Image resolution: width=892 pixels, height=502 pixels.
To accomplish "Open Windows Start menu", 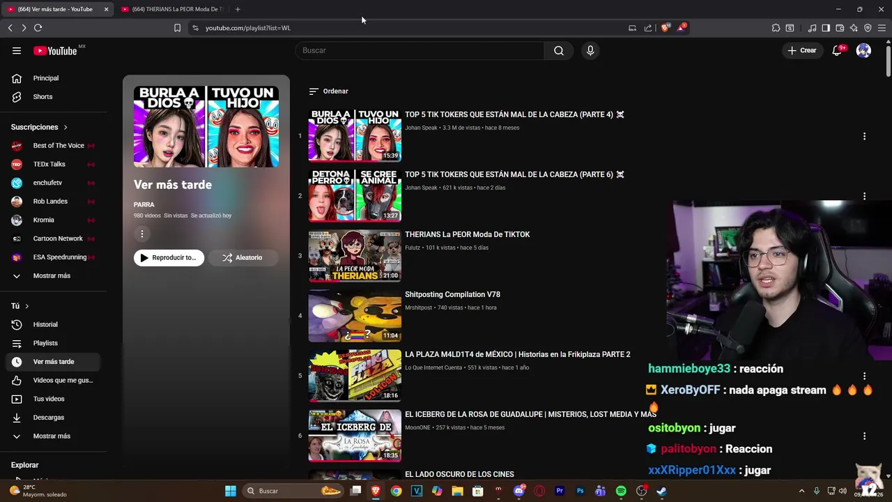I will pyautogui.click(x=231, y=491).
